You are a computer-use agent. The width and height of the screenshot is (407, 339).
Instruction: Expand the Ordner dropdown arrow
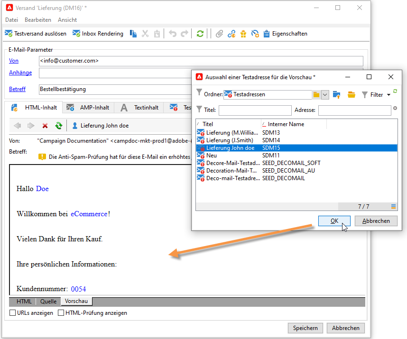(325, 95)
